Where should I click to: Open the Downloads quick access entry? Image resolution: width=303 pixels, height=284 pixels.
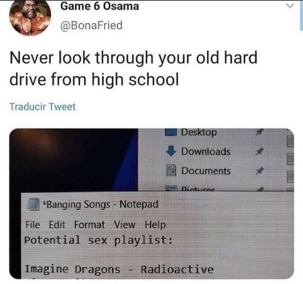(206, 151)
